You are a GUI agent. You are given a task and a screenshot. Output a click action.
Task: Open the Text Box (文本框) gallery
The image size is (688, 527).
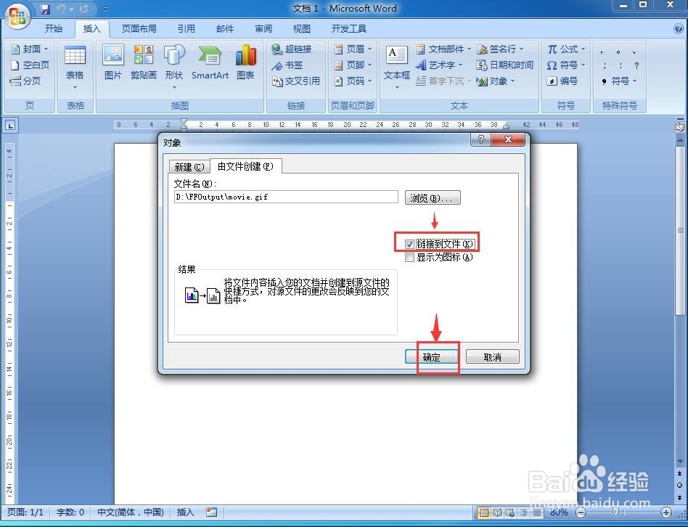[397, 67]
